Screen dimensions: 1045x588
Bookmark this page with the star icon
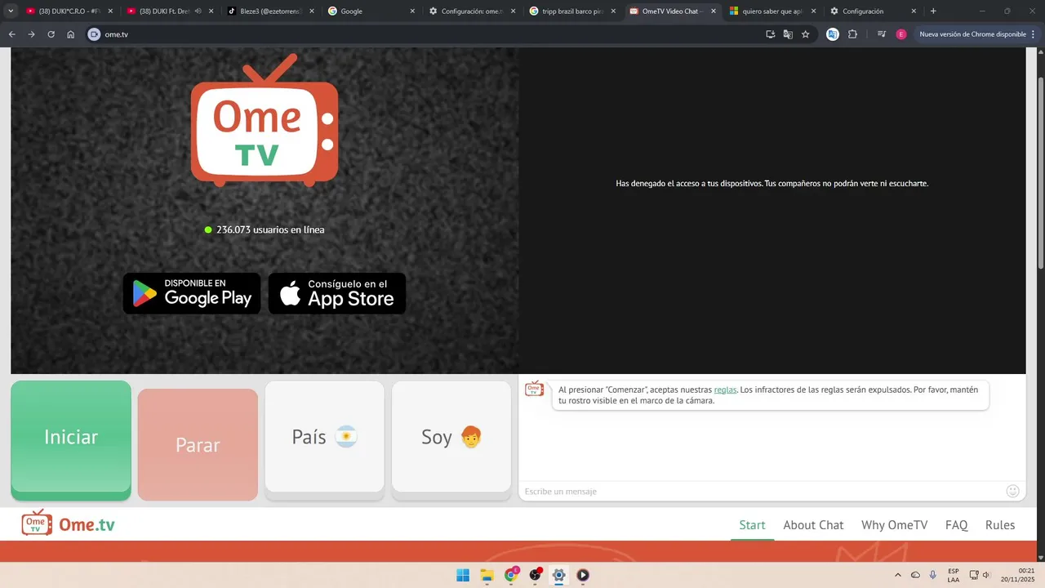[x=806, y=34]
